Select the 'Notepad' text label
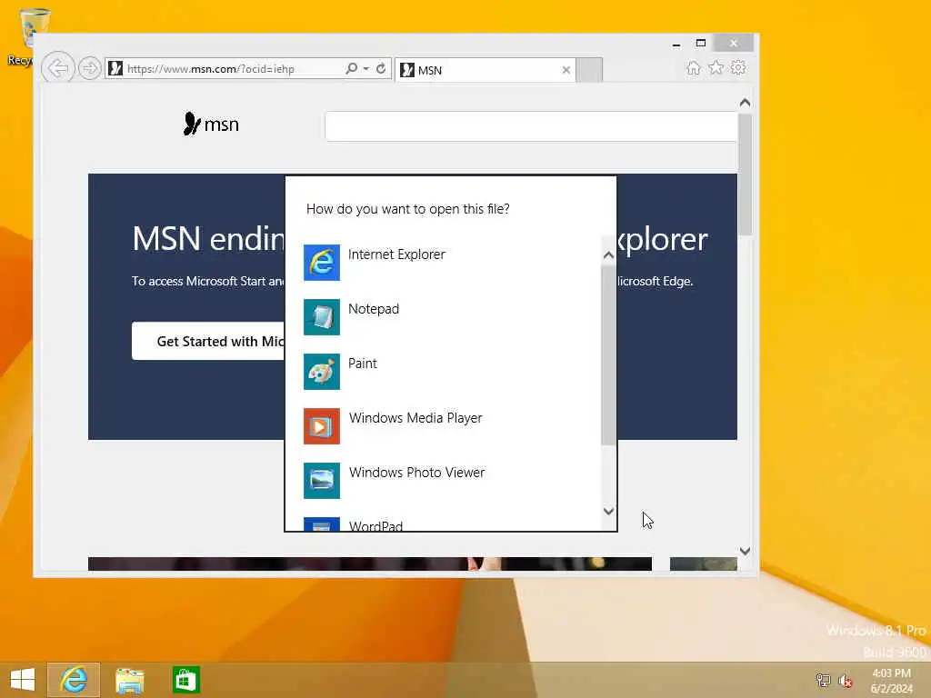Screen dimensions: 931x698 374,309
